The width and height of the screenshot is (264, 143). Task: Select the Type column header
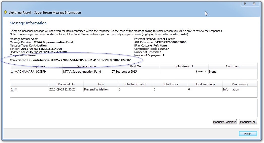coord(101,84)
